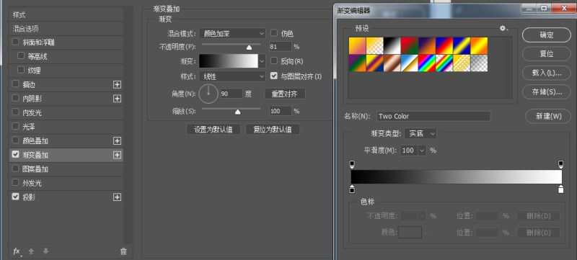Enable the 外发光 checkbox

click(x=15, y=182)
